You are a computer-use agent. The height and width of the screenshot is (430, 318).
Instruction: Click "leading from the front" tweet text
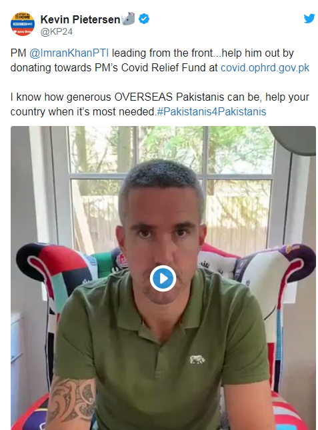point(162,53)
